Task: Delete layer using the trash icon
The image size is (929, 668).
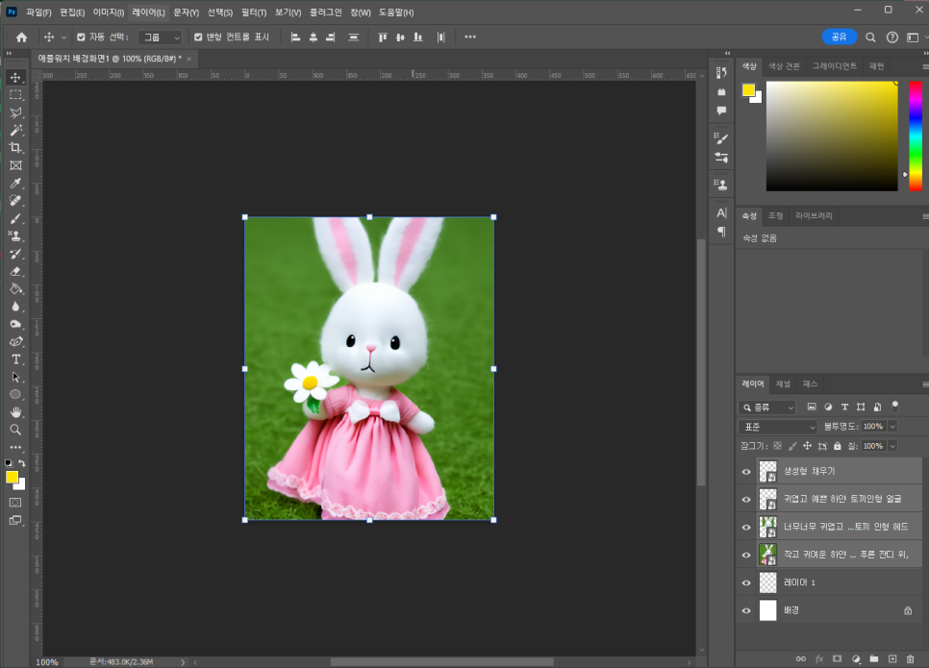Action: (x=910, y=658)
